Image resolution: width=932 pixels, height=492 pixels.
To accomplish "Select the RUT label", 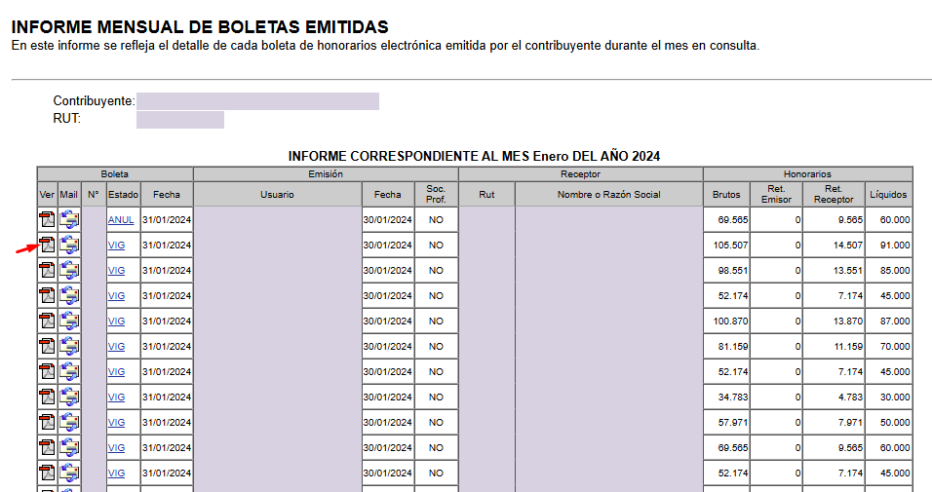I will pos(66,118).
